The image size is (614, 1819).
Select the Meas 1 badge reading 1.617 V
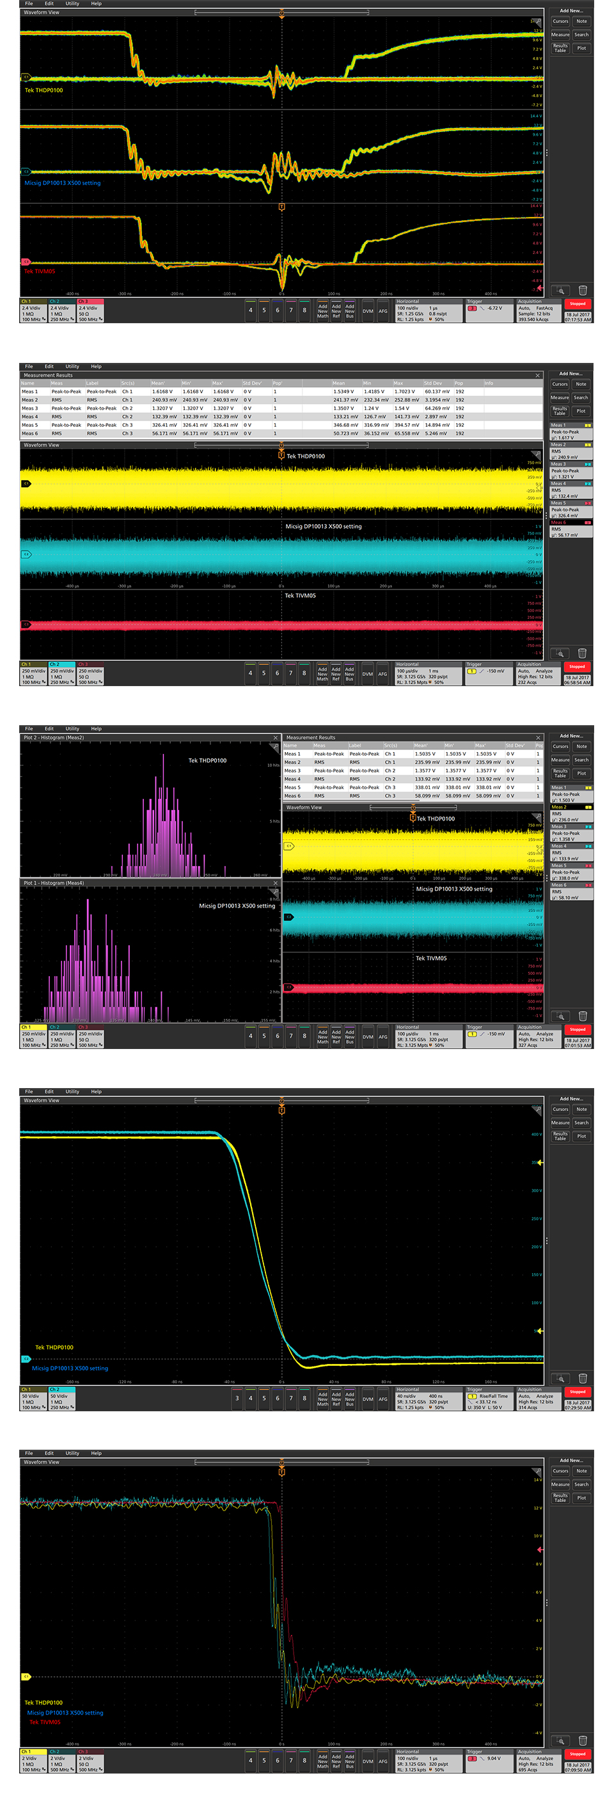point(571,431)
